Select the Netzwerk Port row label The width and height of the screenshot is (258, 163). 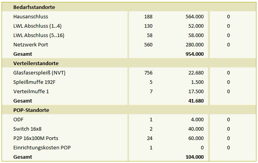pos(30,44)
